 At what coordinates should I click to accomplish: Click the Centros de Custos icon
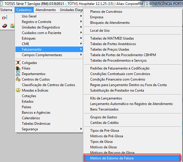(18, 79)
